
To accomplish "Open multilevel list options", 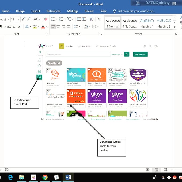I will [69, 19].
